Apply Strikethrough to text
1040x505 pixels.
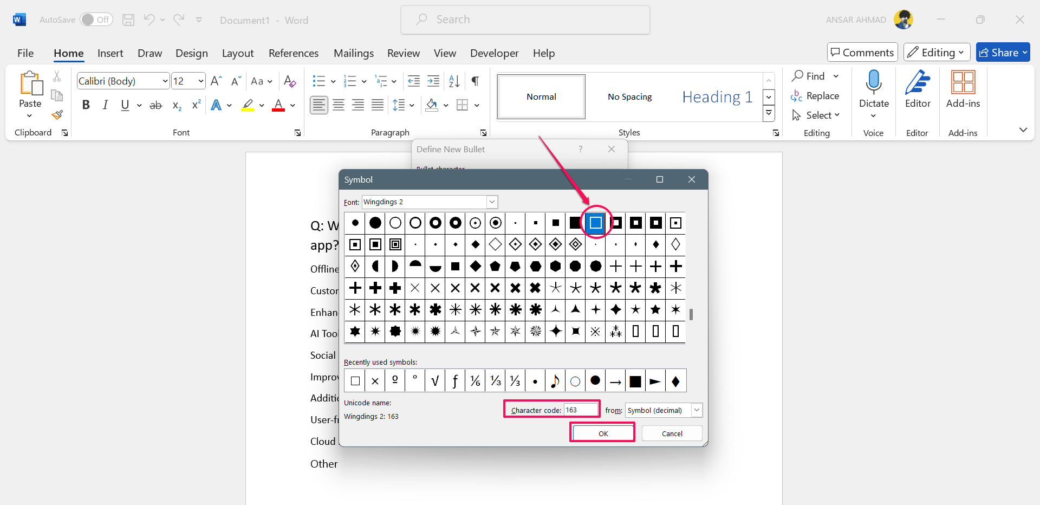click(x=156, y=105)
